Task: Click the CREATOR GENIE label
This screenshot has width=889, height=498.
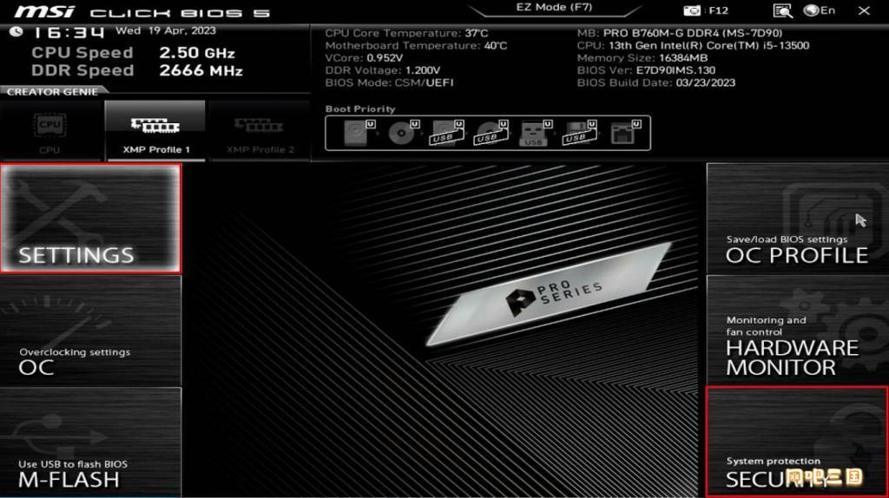Action: point(52,92)
